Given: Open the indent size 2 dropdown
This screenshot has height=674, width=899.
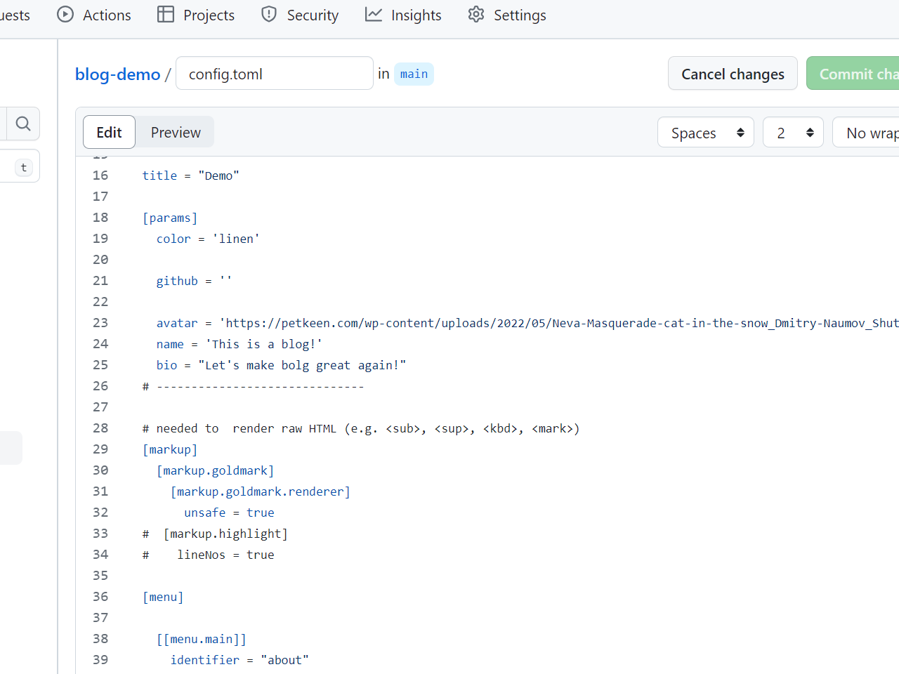Looking at the screenshot, I should click(x=794, y=132).
